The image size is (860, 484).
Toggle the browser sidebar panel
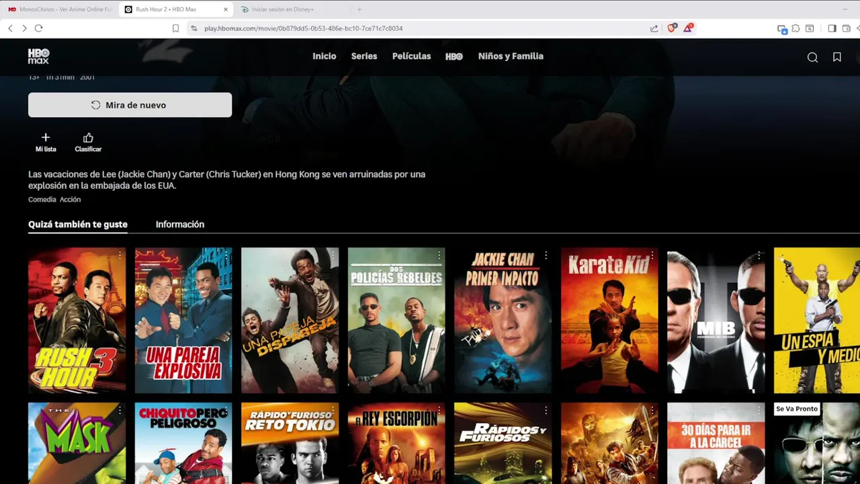[x=832, y=28]
